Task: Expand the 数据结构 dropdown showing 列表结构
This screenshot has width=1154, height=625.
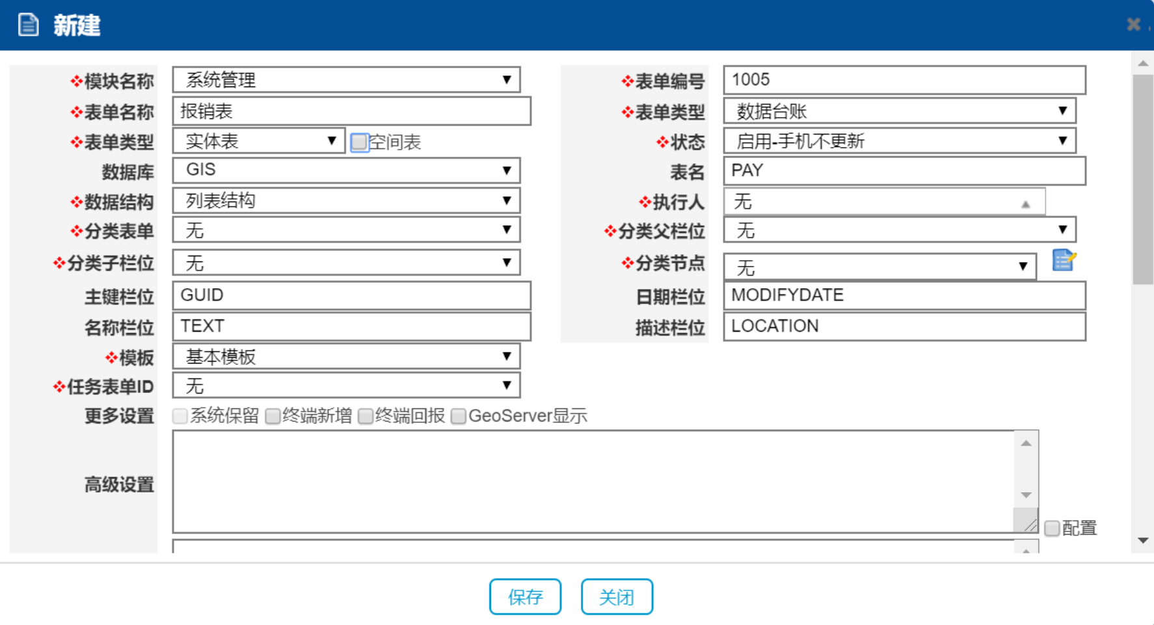Action: point(346,201)
